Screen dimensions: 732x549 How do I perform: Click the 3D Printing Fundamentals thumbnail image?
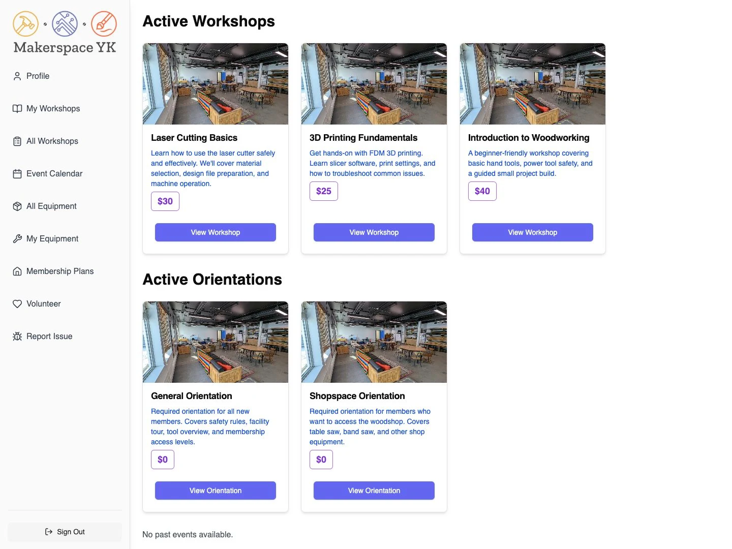374,84
